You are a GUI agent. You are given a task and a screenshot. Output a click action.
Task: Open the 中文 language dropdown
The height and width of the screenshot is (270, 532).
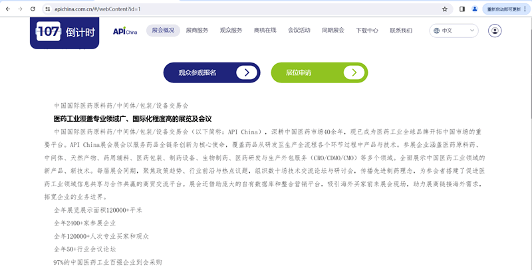455,31
